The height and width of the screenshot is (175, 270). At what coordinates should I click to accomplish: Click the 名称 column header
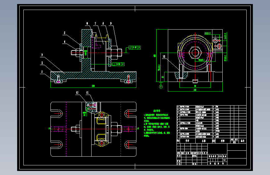click(204, 141)
